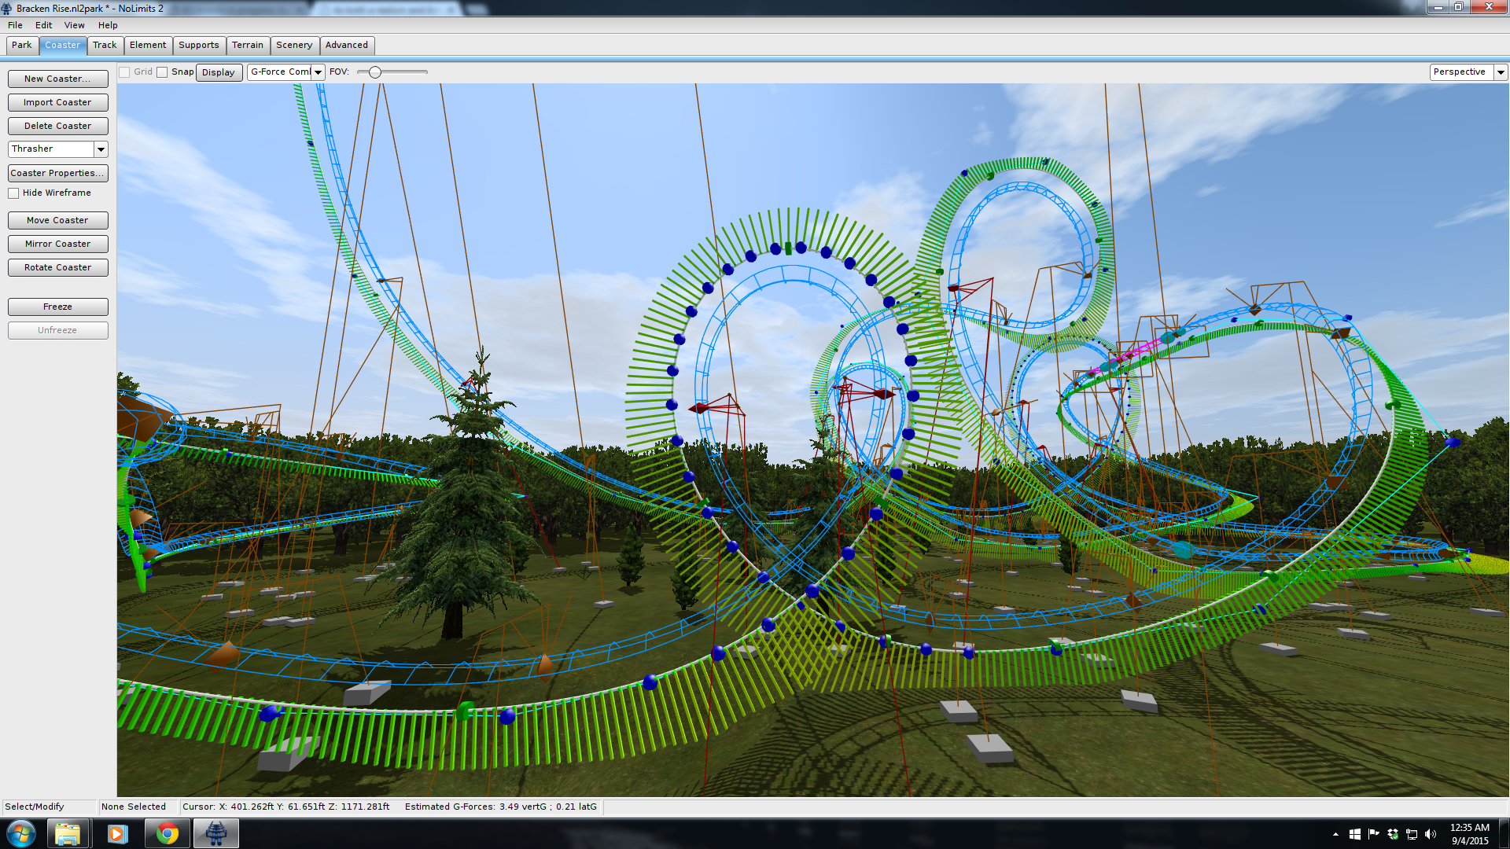Viewport: 1510px width, 849px height.
Task: Check Hide Wireframe option
Action: (13, 193)
